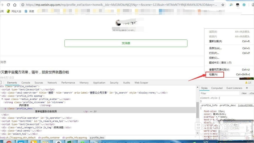Click the green 发消息 button
The height and width of the screenshot is (143, 254).
126,43
